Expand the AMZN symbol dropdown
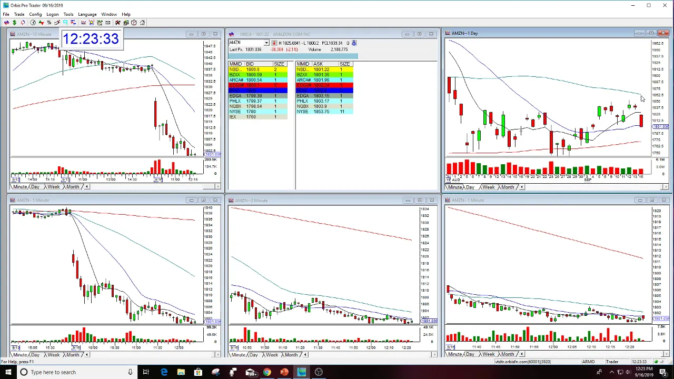The width and height of the screenshot is (674, 379). [266, 43]
